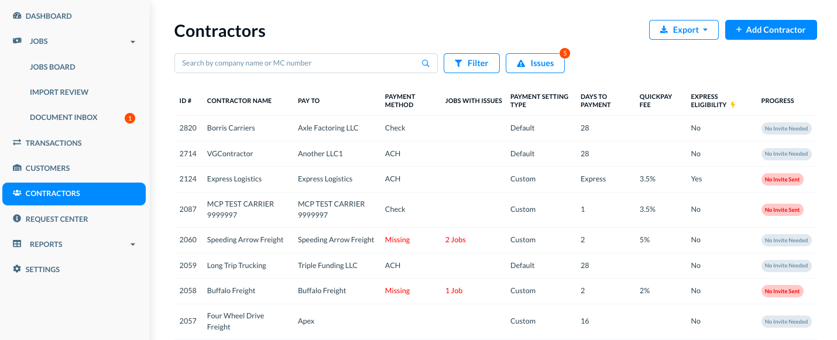The height and width of the screenshot is (340, 837).
Task: Open the Filter options button
Action: click(471, 63)
